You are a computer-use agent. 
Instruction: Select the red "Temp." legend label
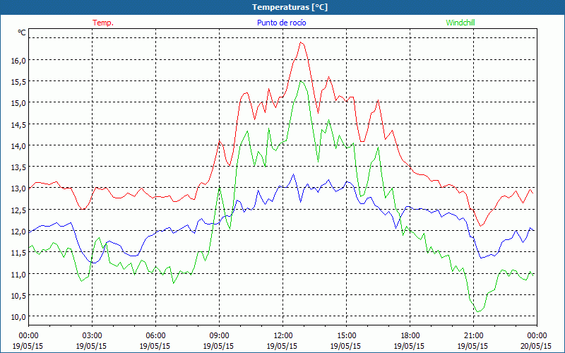point(103,23)
